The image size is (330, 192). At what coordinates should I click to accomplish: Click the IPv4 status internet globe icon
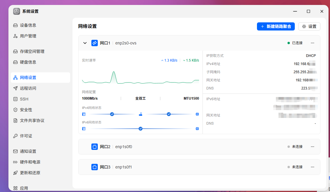coord(197,114)
